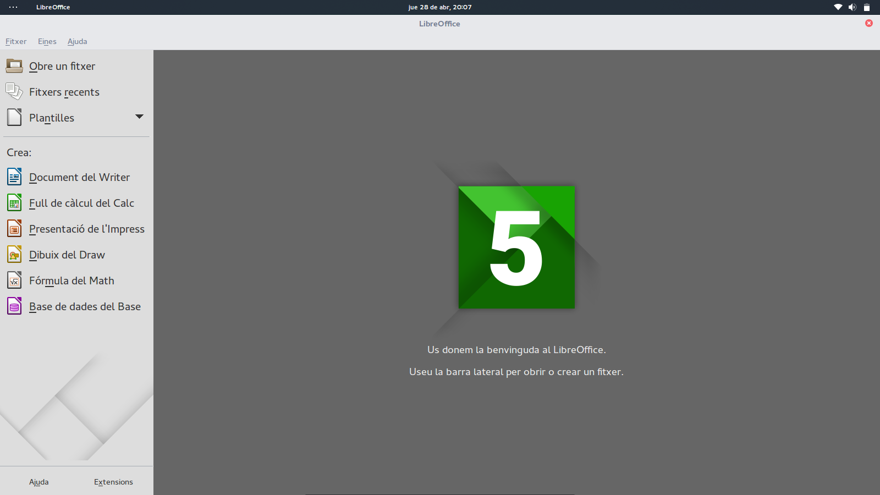
Task: Click the battery icon in top bar
Action: [x=867, y=7]
